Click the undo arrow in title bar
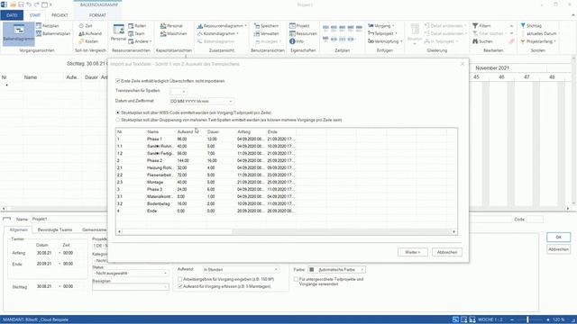The image size is (577, 324). (x=29, y=4)
